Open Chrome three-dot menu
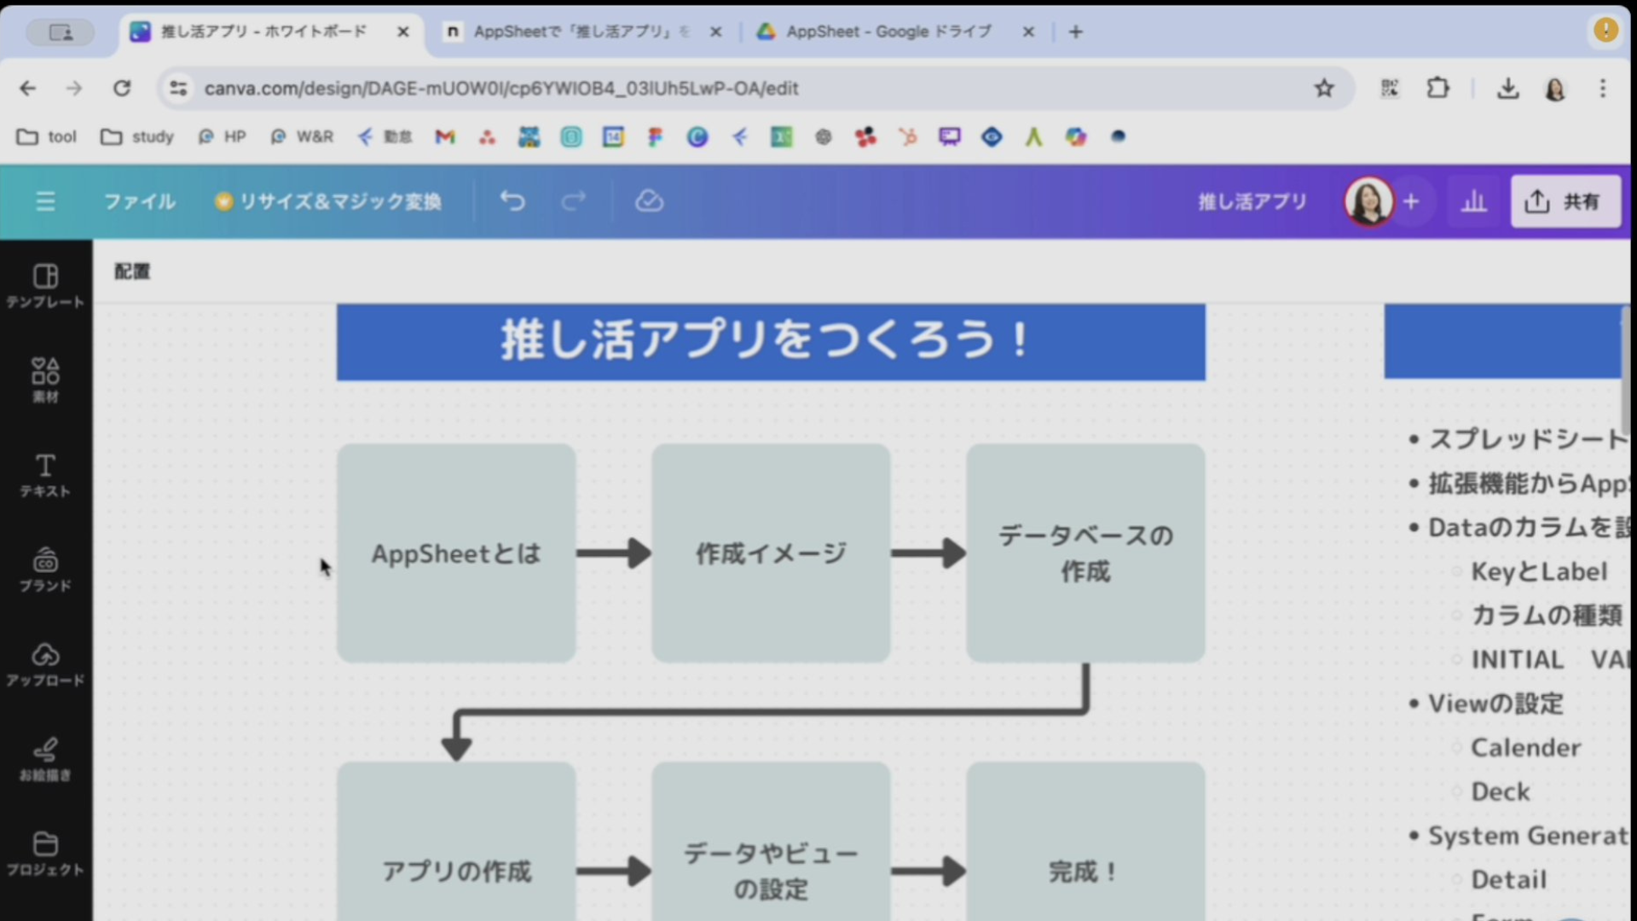1637x921 pixels. point(1603,88)
